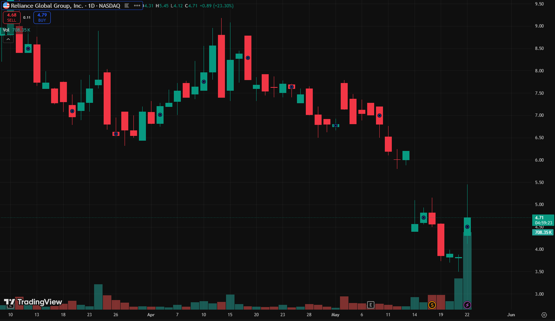Open the earnings E marker near May 6
The height and width of the screenshot is (321, 555).
370,304
